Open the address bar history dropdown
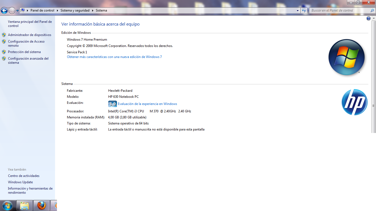 [x=298, y=10]
